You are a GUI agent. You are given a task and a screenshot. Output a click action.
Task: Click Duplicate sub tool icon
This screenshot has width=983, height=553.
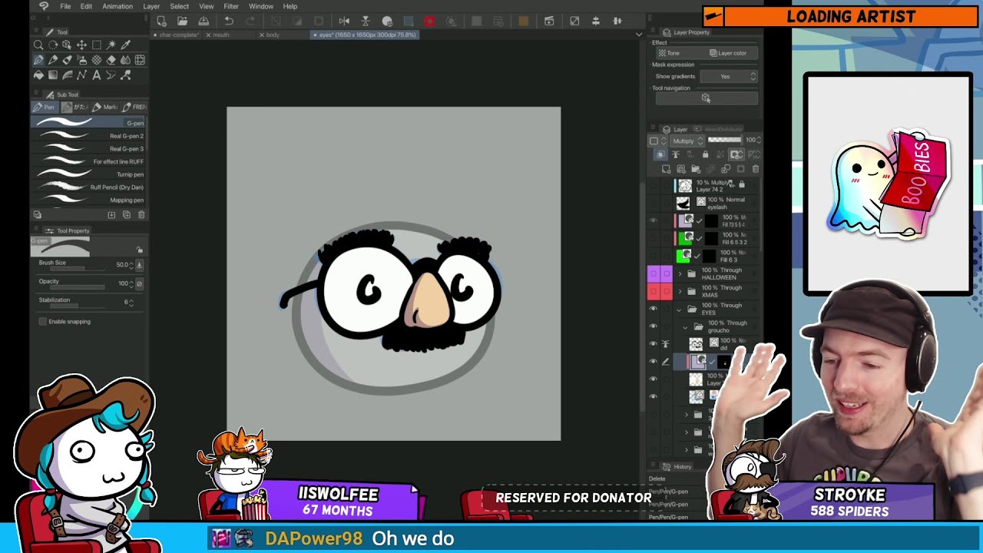pyautogui.click(x=127, y=215)
